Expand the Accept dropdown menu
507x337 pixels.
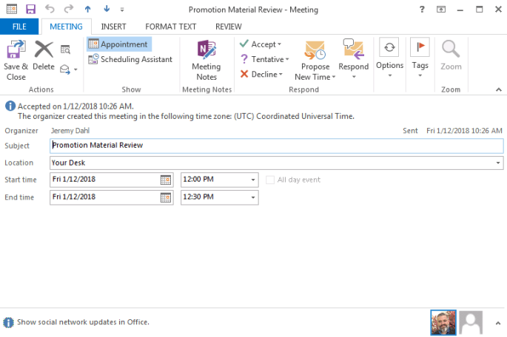(279, 44)
